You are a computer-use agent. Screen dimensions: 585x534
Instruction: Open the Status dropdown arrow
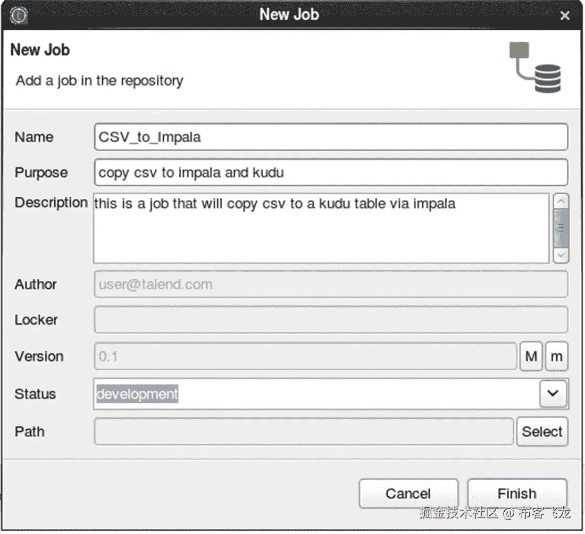pyautogui.click(x=553, y=393)
